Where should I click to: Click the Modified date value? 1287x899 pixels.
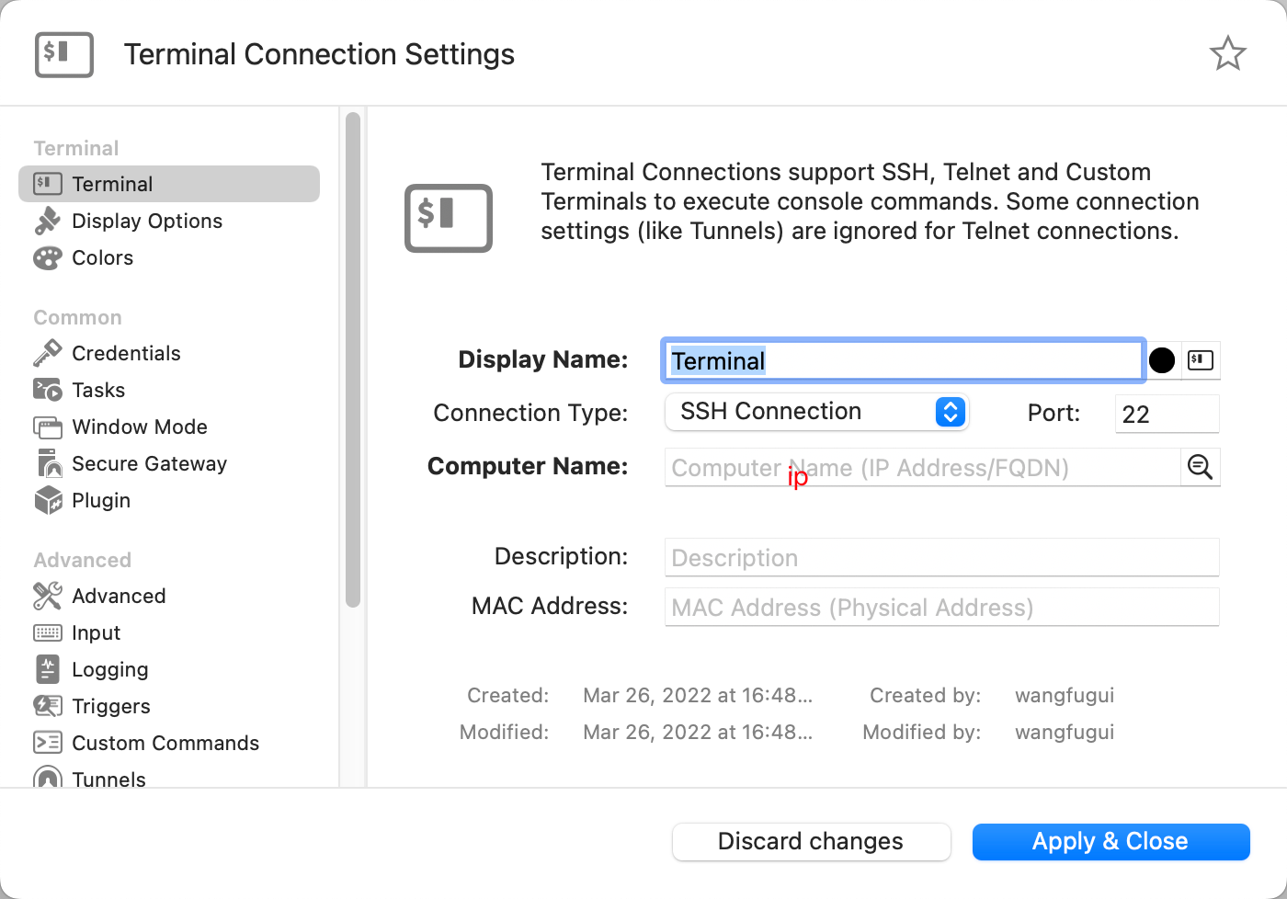point(698,732)
